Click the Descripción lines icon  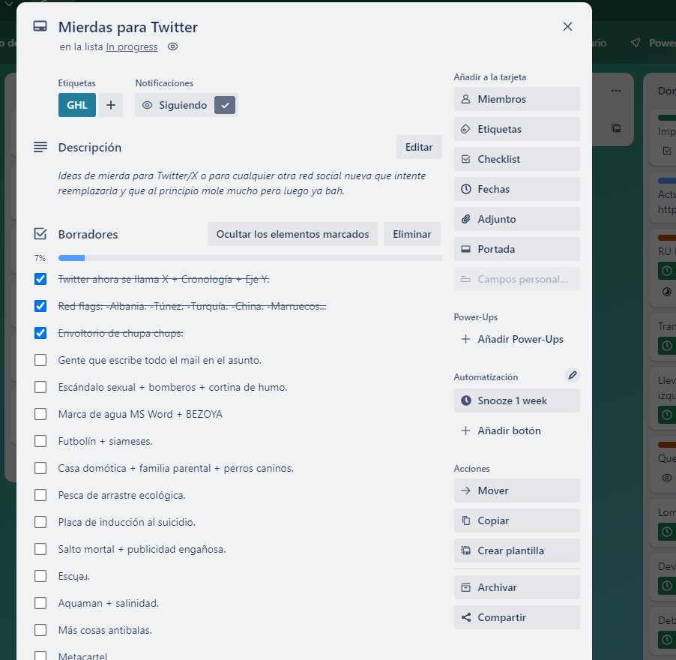pyautogui.click(x=40, y=147)
